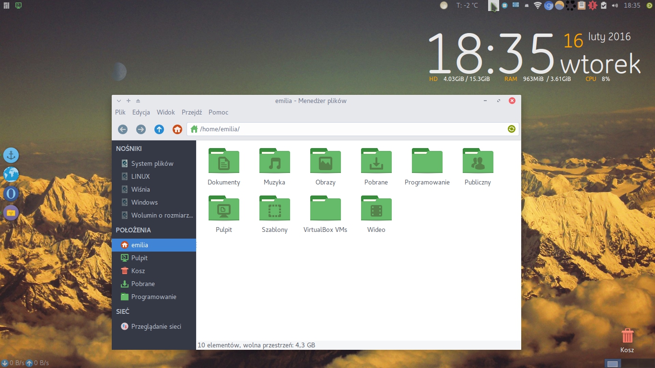Screen dimensions: 655x368
Task: Select the Muzyka folder icon
Action: click(x=274, y=161)
